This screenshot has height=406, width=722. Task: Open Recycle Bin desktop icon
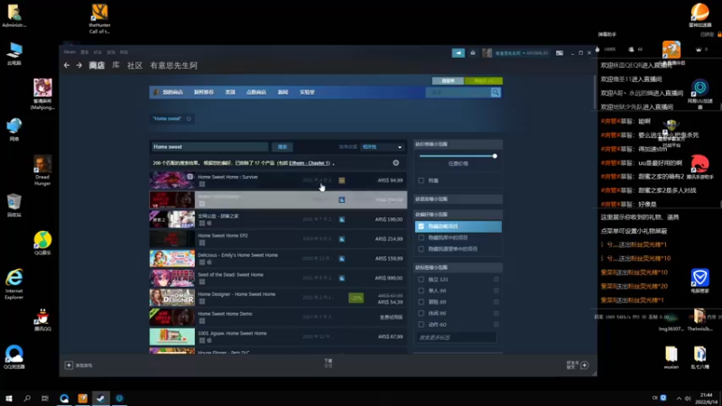pos(14,206)
